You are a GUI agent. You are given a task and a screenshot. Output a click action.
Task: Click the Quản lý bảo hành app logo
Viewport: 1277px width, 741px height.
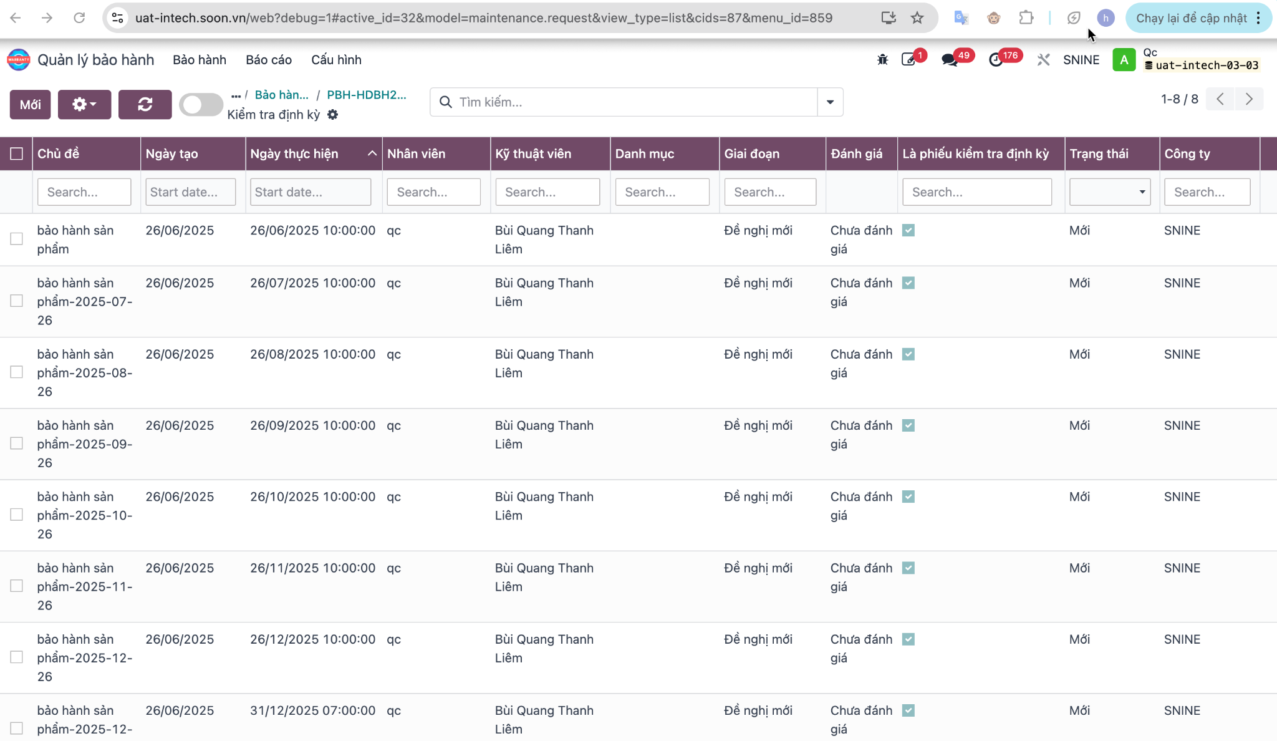(x=19, y=60)
